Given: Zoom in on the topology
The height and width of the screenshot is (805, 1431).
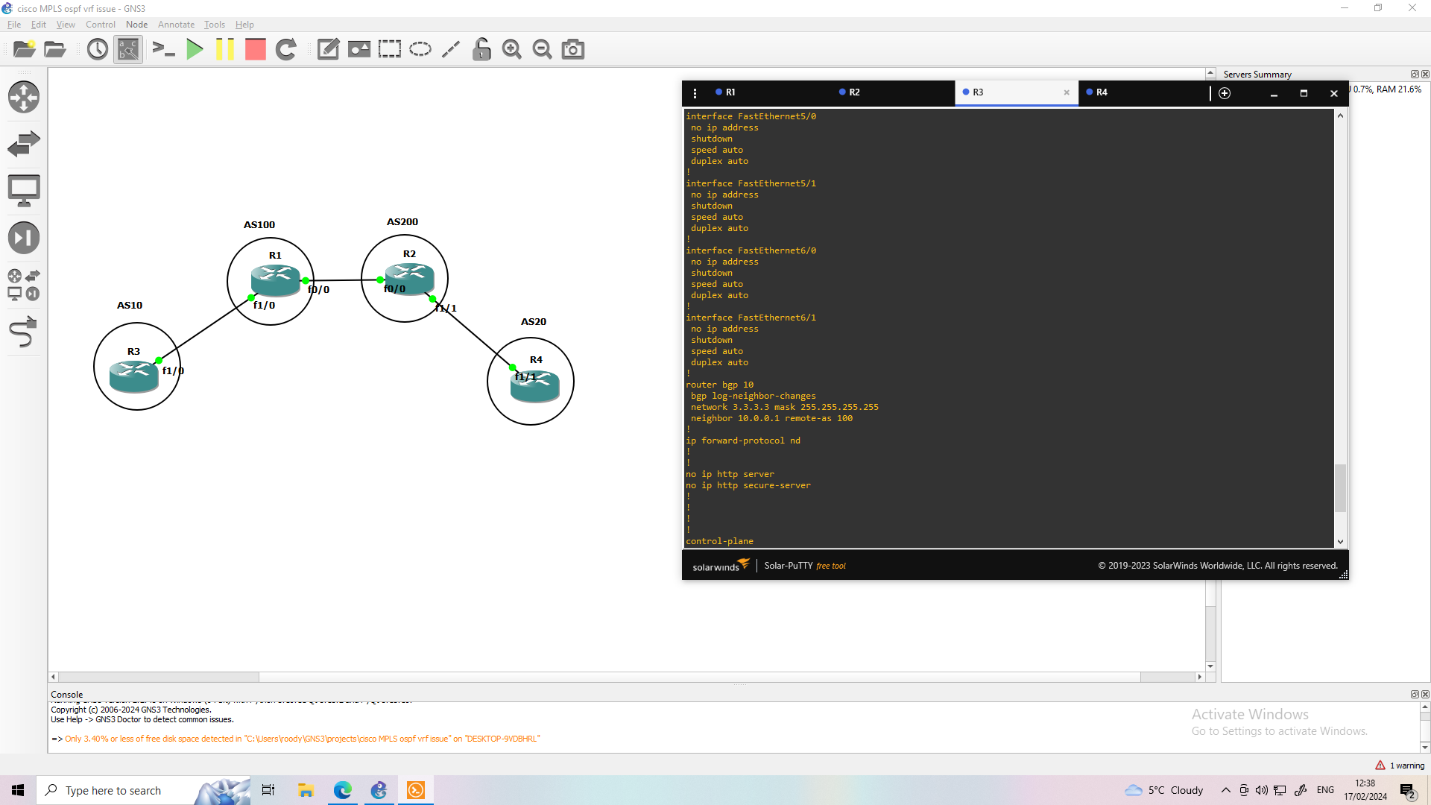Looking at the screenshot, I should pyautogui.click(x=512, y=49).
